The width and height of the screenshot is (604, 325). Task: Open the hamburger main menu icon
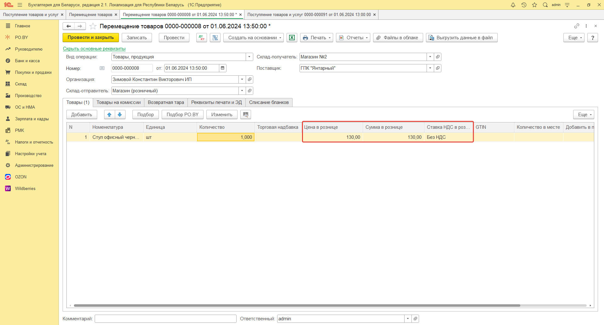click(20, 5)
